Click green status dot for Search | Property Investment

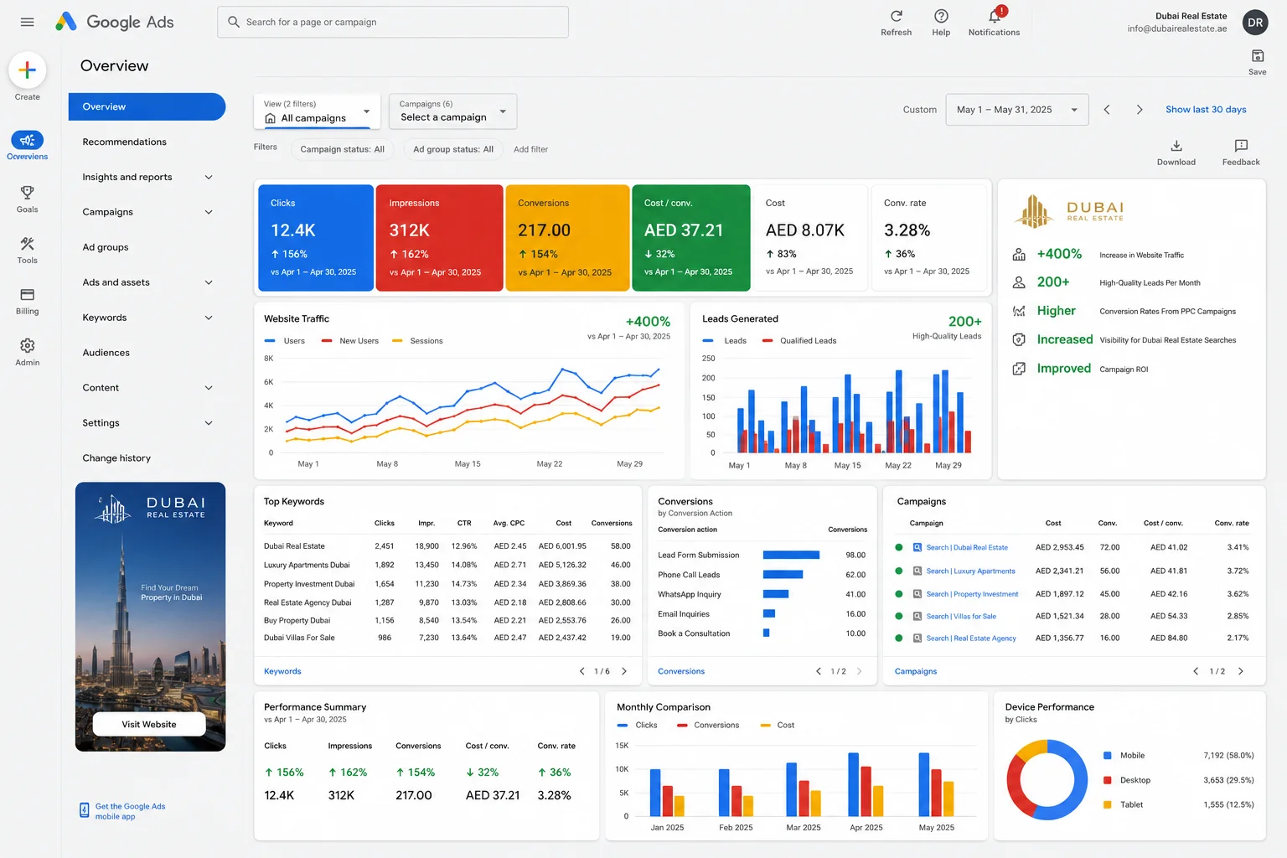[x=899, y=593]
